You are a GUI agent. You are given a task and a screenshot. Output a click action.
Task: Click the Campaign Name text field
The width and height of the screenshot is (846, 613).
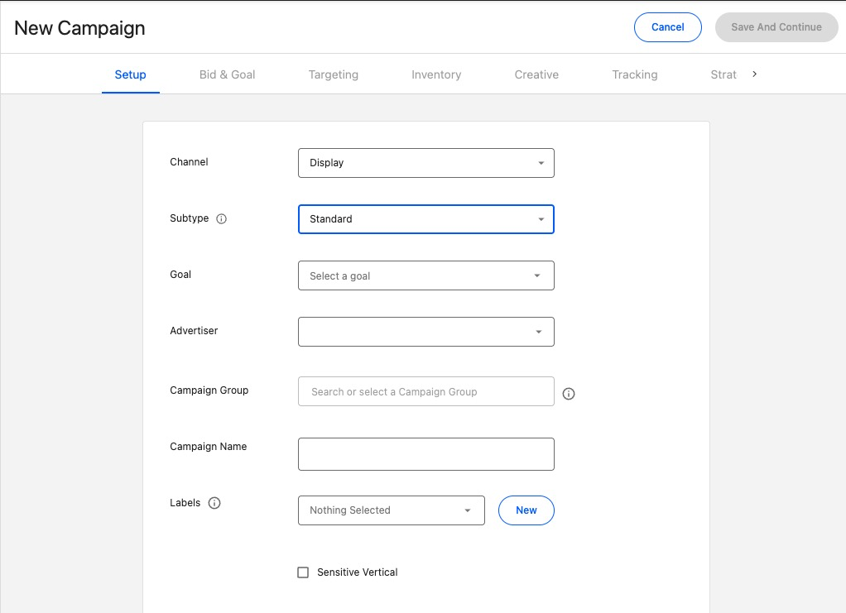pos(425,454)
